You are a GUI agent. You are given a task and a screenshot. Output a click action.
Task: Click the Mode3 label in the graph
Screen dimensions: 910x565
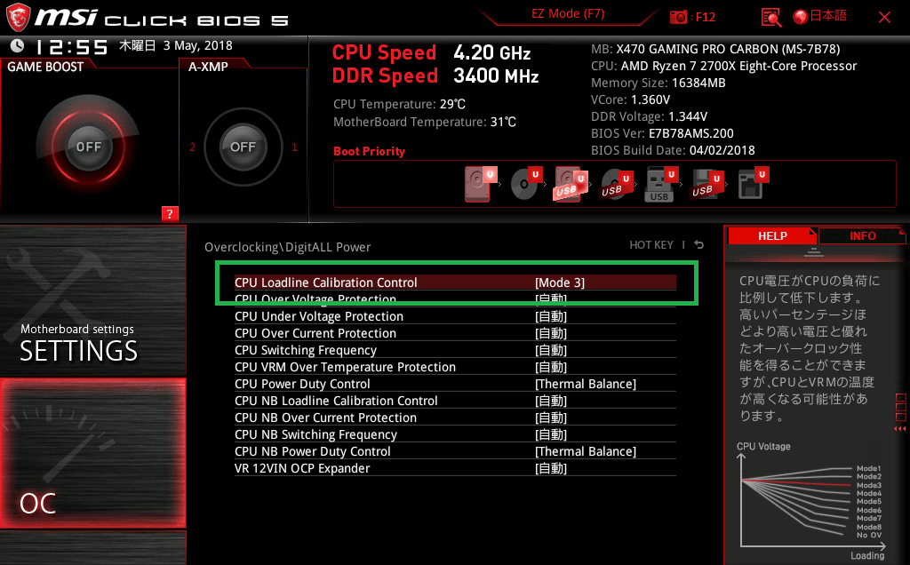pyautogui.click(x=869, y=485)
